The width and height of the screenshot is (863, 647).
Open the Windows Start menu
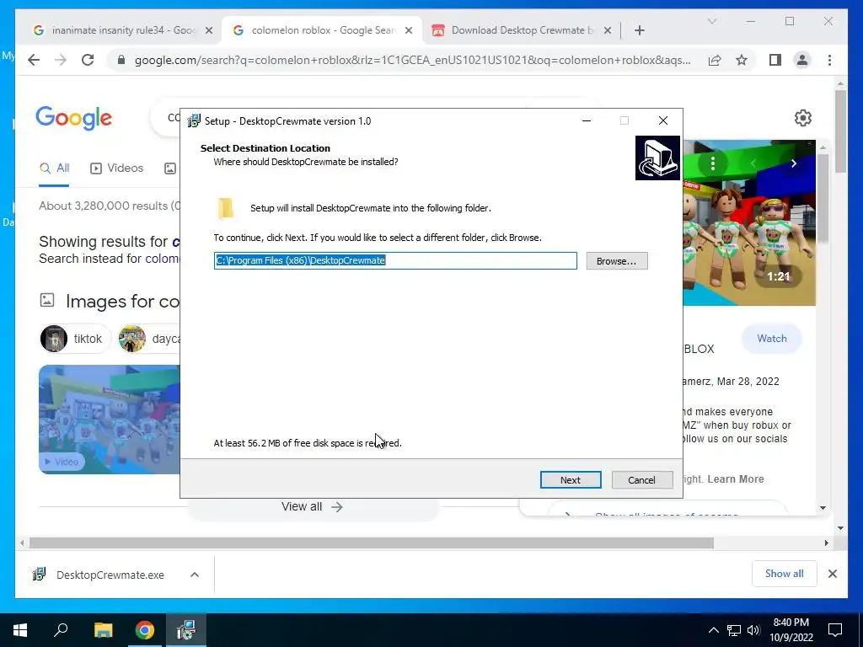point(20,630)
